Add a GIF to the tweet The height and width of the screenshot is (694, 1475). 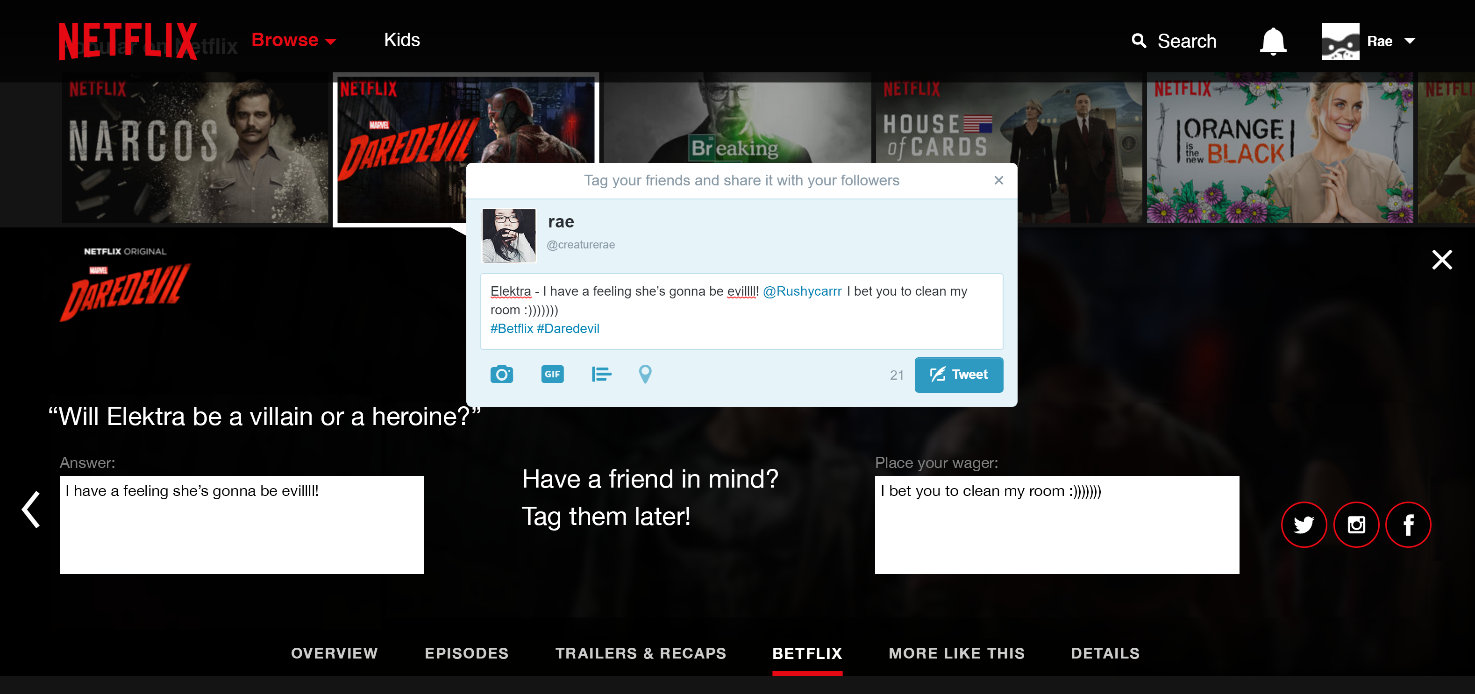(552, 374)
